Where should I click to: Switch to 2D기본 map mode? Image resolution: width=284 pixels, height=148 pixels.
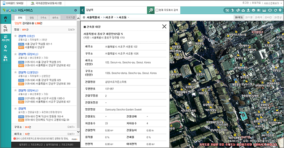pos(248,17)
